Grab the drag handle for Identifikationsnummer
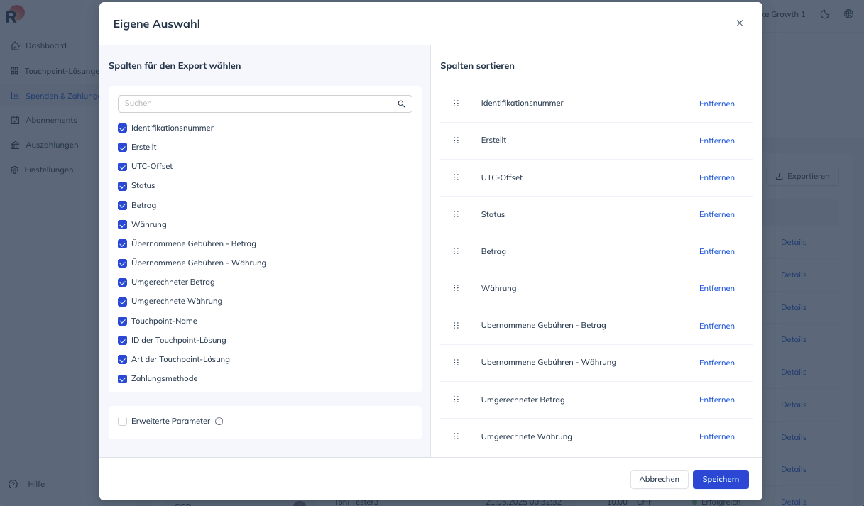This screenshot has width=864, height=506. (456, 104)
